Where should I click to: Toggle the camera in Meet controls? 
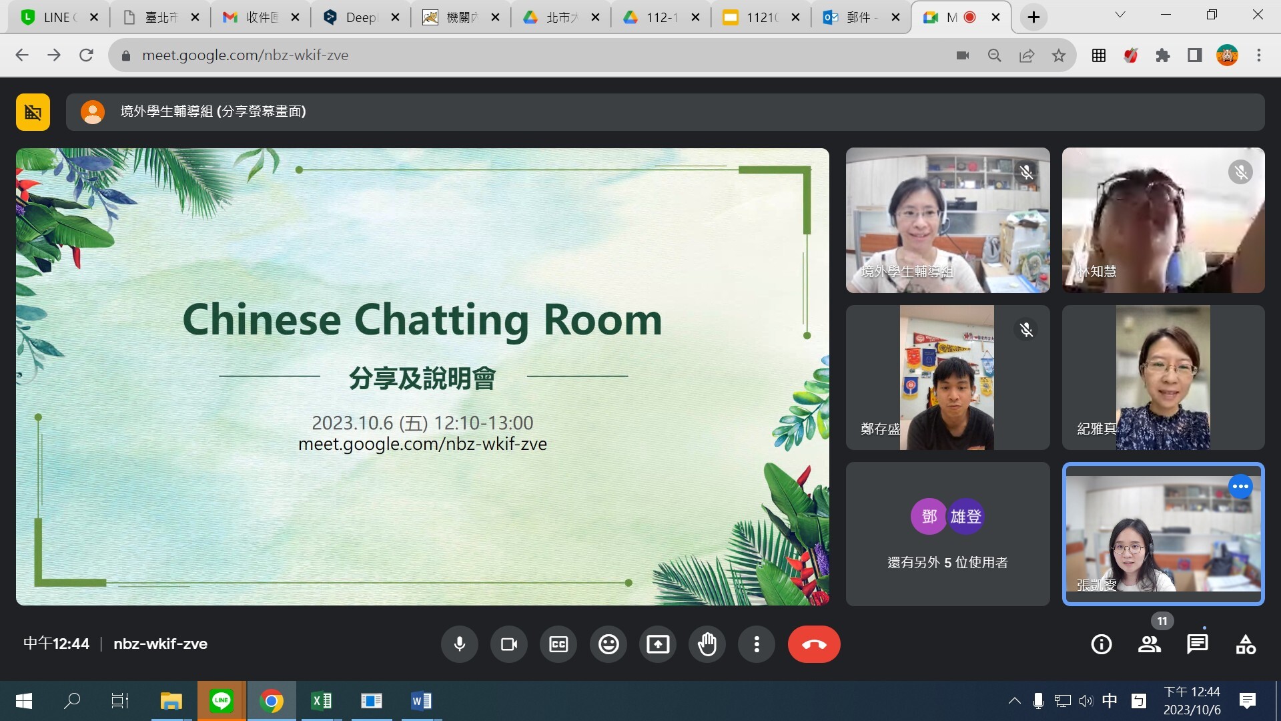(509, 644)
